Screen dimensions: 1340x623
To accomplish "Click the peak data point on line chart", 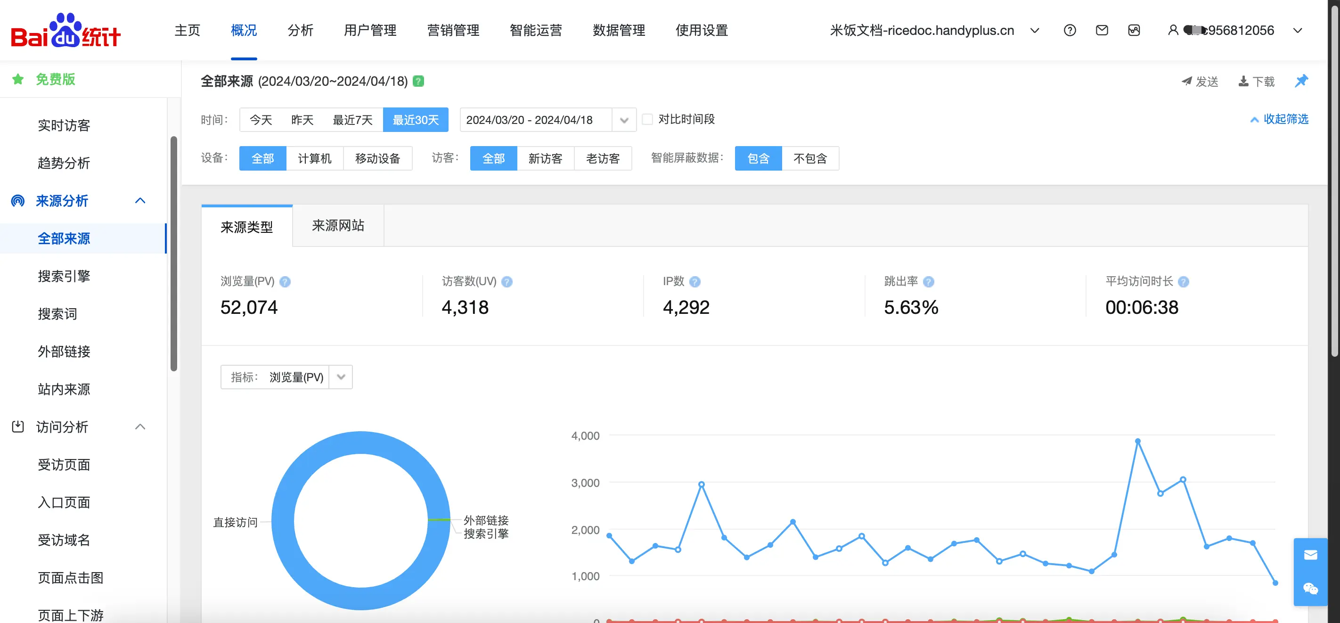I will point(1138,441).
